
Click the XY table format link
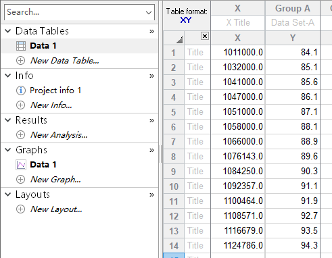pyautogui.click(x=186, y=20)
